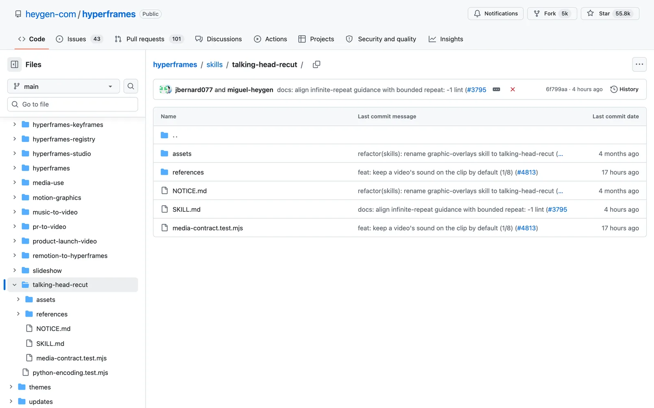Image resolution: width=654 pixels, height=408 pixels.
Task: Open SKILL.md in the file list
Action: (186, 209)
